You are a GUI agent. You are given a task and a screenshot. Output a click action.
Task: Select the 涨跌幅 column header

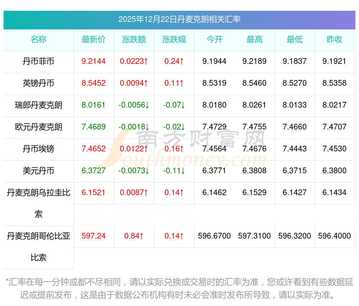pyautogui.click(x=174, y=39)
